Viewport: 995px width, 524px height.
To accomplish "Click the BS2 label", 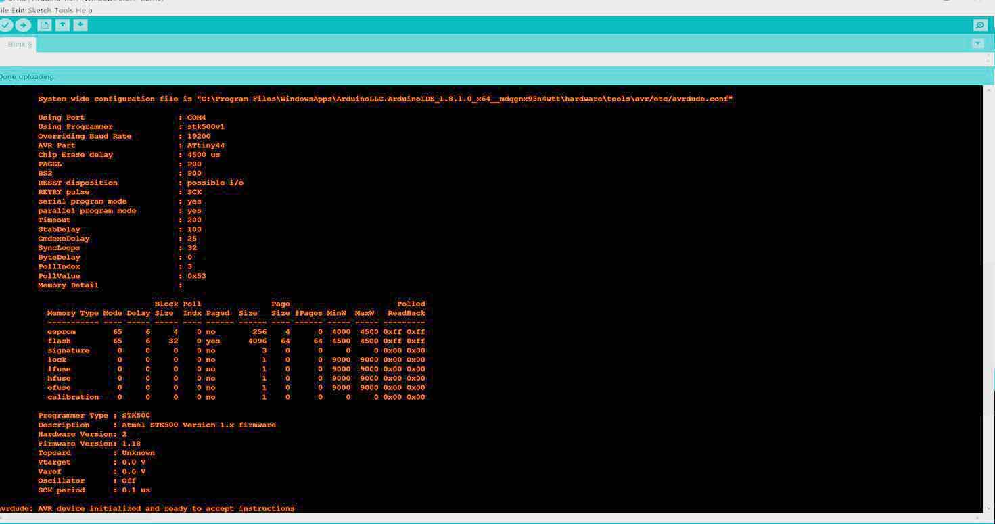I will (45, 174).
